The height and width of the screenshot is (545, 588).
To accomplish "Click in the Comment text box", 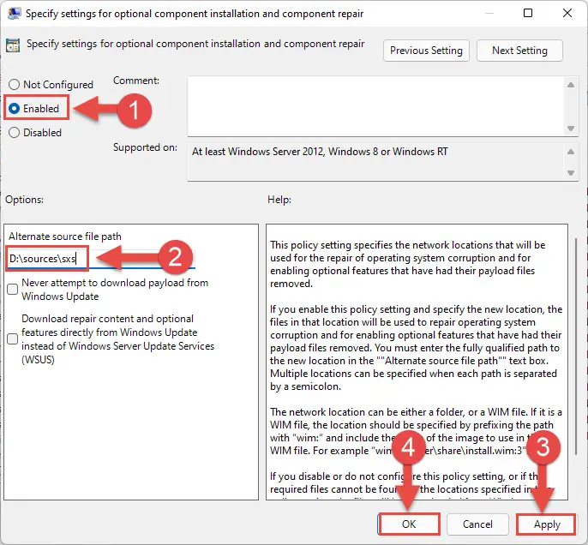I will pos(376,106).
